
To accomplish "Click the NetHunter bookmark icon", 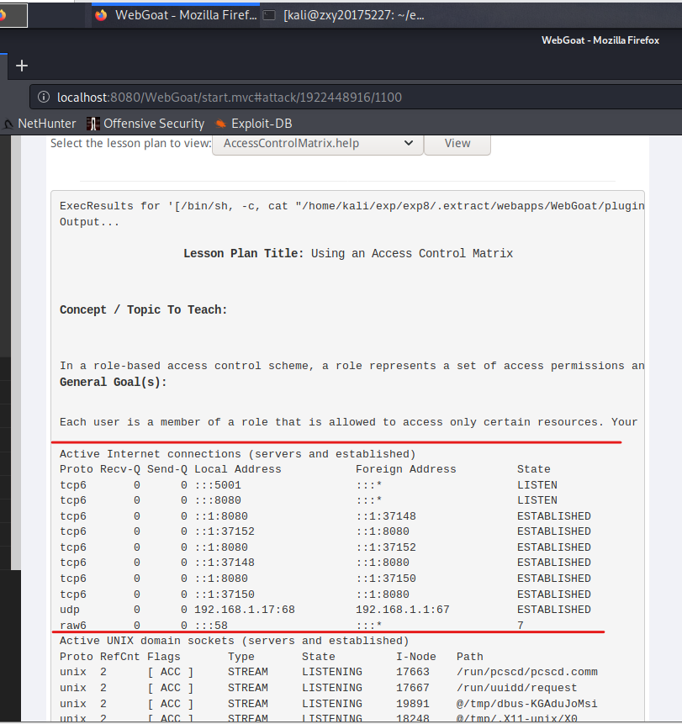I will pyautogui.click(x=8, y=124).
